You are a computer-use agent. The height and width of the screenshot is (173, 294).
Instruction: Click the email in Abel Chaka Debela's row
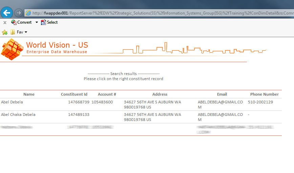pyautogui.click(x=220, y=117)
